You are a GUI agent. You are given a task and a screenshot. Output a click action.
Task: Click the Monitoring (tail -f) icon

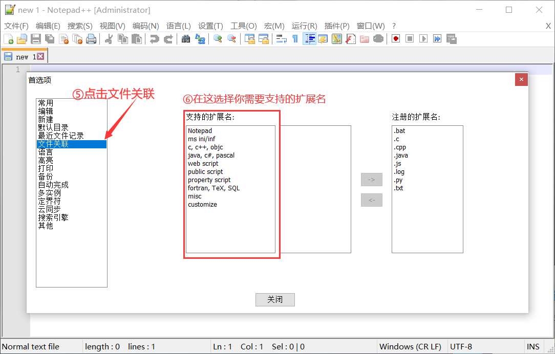coord(378,39)
